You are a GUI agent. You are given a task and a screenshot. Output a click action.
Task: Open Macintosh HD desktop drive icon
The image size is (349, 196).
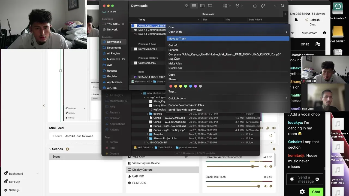[x=338, y=9]
